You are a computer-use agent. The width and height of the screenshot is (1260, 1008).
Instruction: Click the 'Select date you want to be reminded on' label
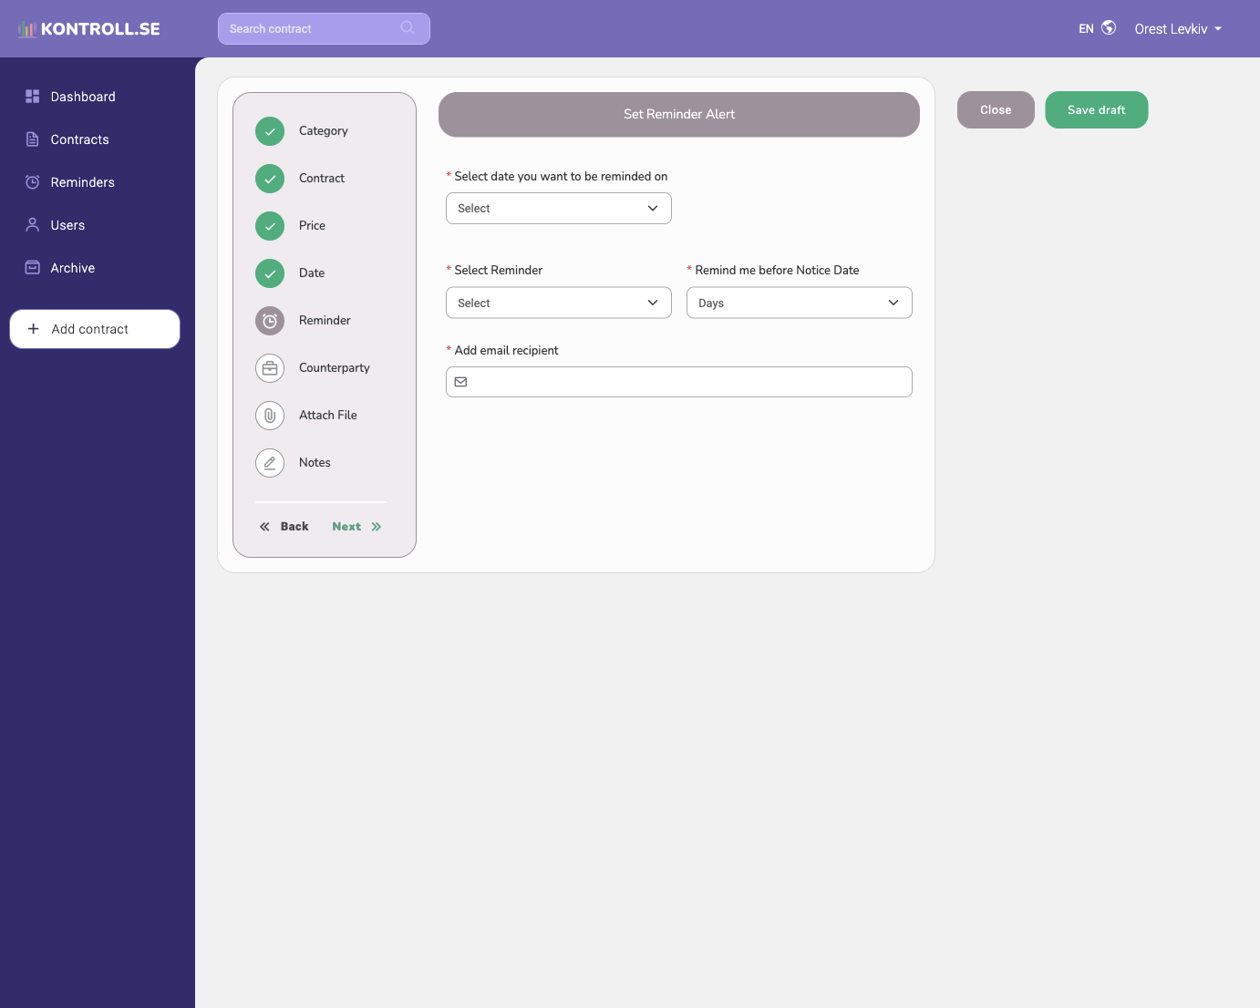(561, 177)
